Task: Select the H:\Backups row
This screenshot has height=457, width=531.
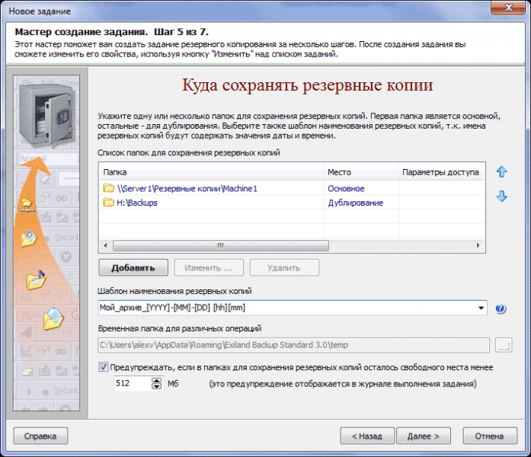Action: click(x=292, y=203)
